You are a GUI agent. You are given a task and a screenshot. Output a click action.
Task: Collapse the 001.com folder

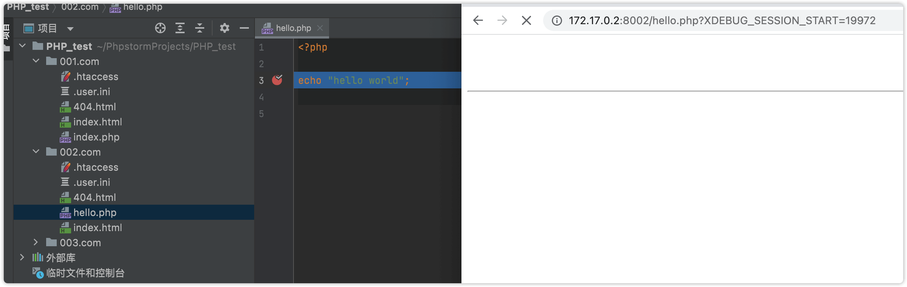[x=36, y=61]
